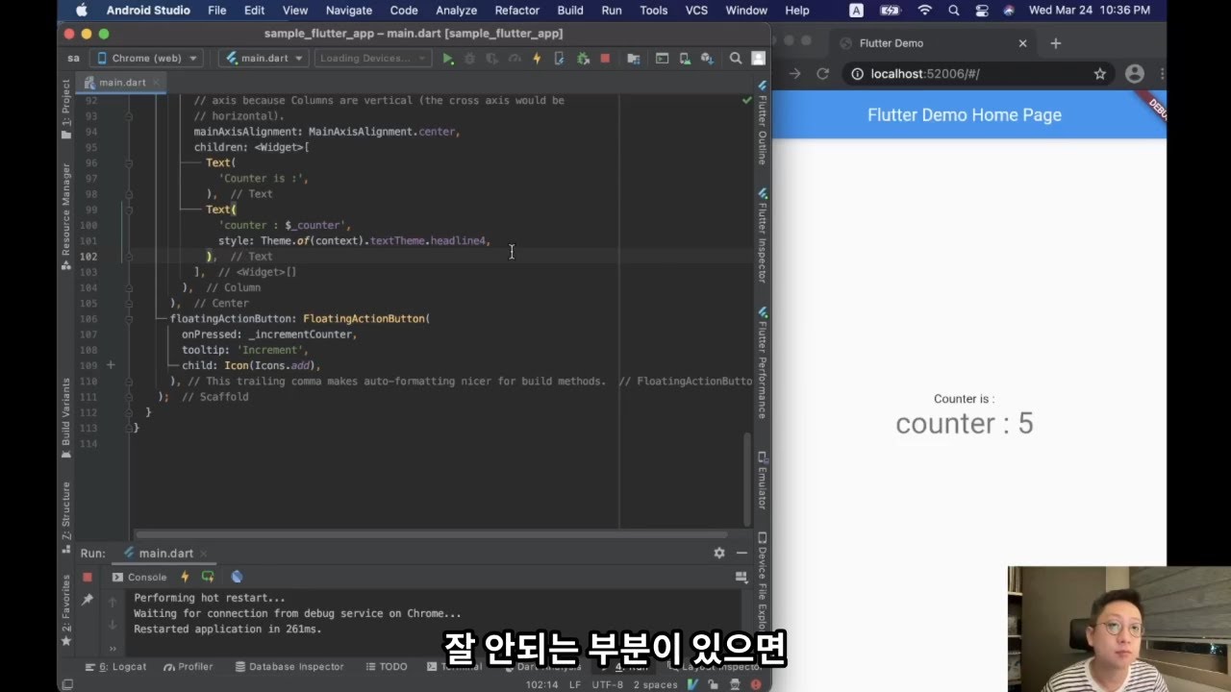The image size is (1231, 692).
Task: Stop the process using Run panel red square
Action: point(88,578)
